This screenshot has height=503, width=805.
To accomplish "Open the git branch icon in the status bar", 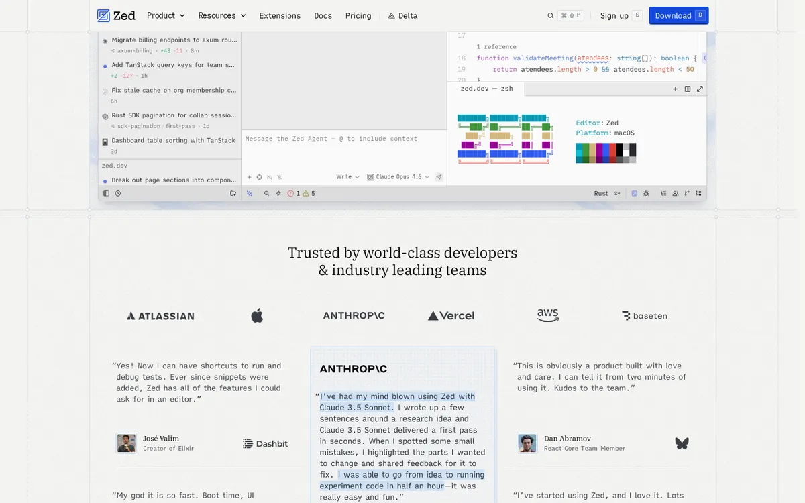I will 687,193.
